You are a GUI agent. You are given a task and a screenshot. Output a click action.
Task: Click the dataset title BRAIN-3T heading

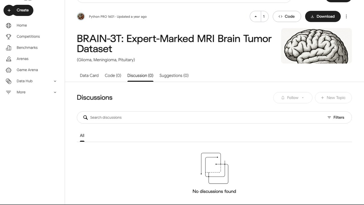pyautogui.click(x=174, y=44)
